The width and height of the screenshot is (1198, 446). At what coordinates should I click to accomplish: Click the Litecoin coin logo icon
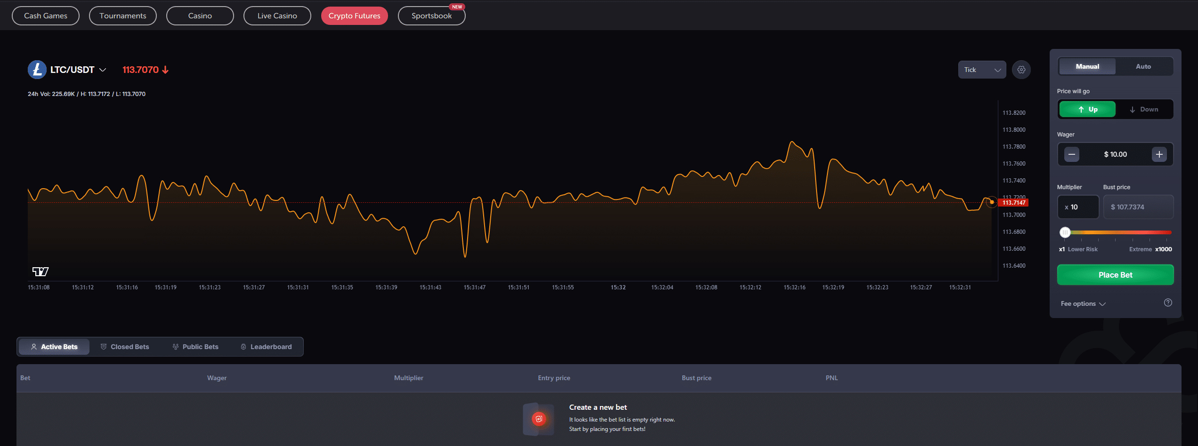pyautogui.click(x=37, y=70)
